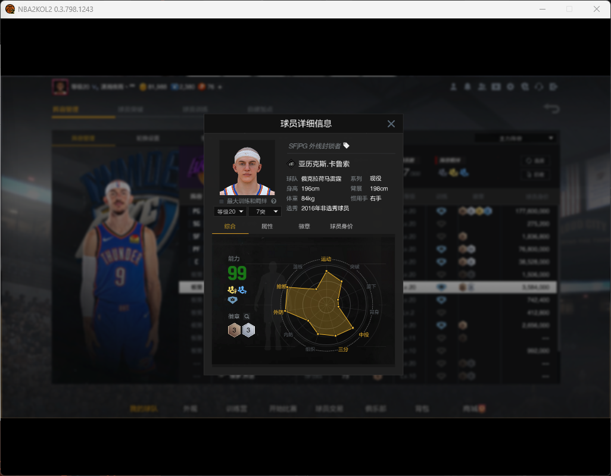
Task: Click the diamond stats icon before 亚历克斯.卡鲁索
Action: coord(291,164)
